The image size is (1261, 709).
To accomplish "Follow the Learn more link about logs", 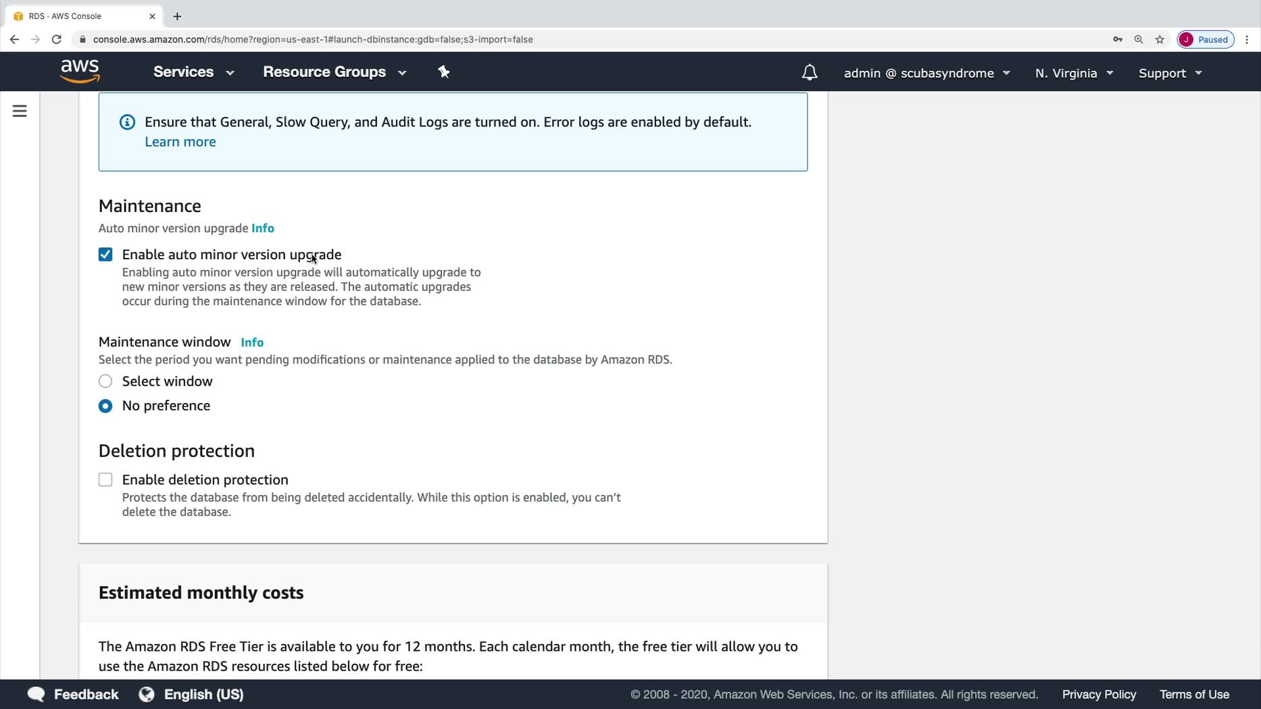I will click(180, 142).
